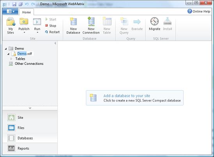
Task: Click the workspace selector collapse chevron
Action: (30, 108)
